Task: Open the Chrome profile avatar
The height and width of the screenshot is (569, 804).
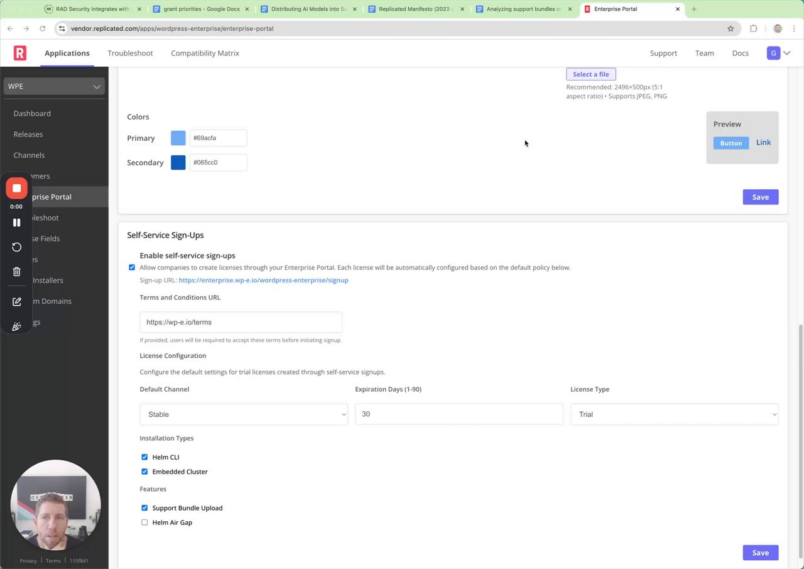Action: (x=778, y=28)
